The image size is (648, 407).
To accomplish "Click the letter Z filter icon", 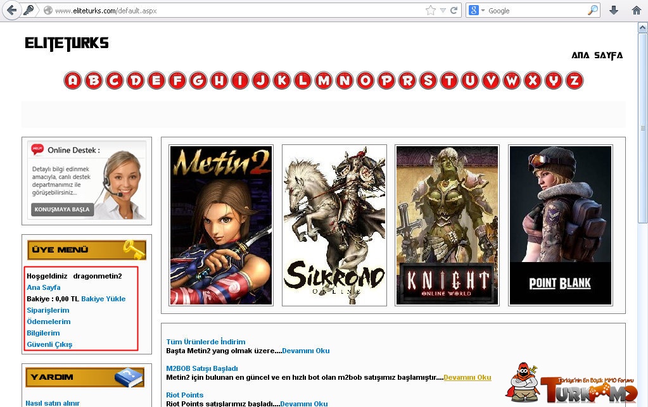I will coord(575,80).
